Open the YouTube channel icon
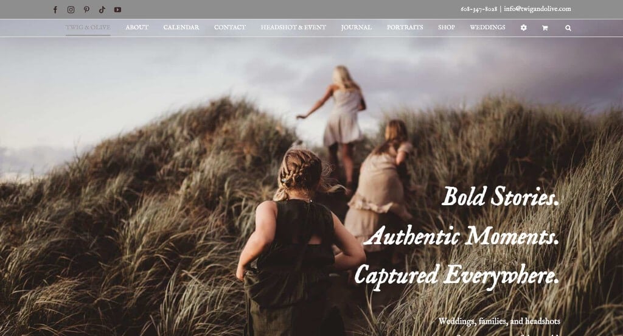 click(117, 10)
